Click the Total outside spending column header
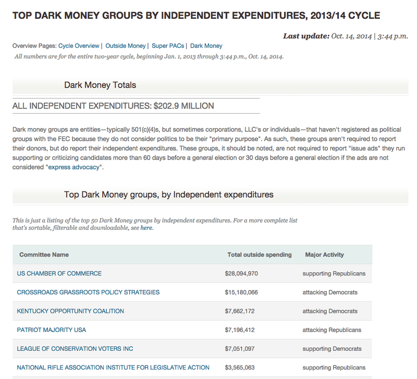The image size is (417, 379). 260,255
